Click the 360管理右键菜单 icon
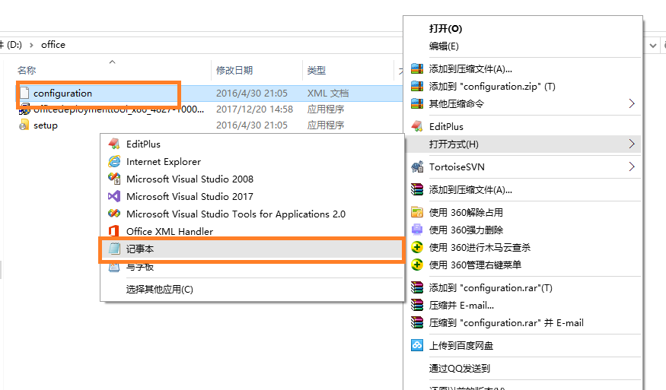 [x=417, y=265]
